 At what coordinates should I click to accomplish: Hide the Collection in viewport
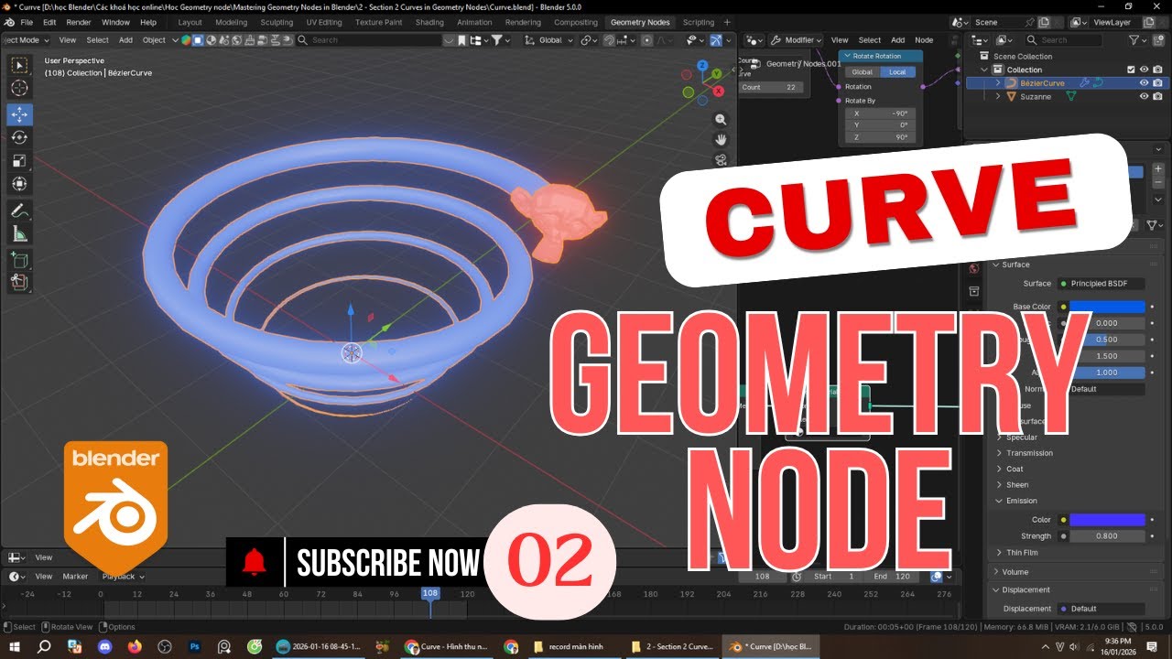[1144, 70]
